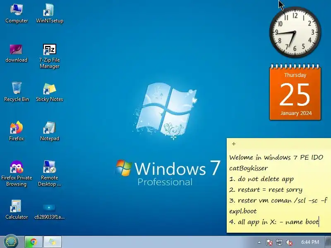This screenshot has width=331, height=248.
Task: Click 'do not delete app' note line
Action: [x=261, y=179]
